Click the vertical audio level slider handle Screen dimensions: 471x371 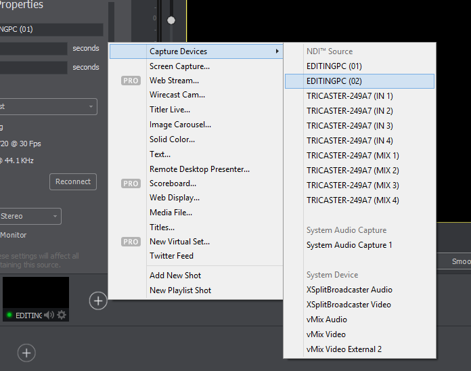click(171, 20)
